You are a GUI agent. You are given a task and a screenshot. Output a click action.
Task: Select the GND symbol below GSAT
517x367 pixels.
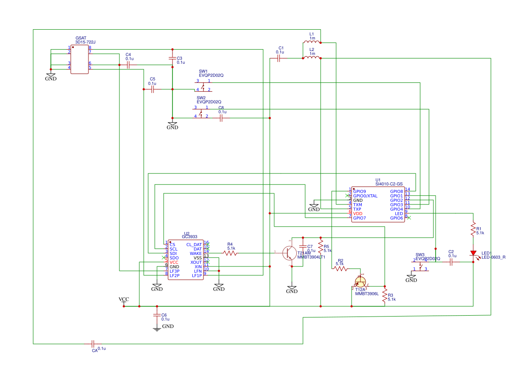click(51, 77)
